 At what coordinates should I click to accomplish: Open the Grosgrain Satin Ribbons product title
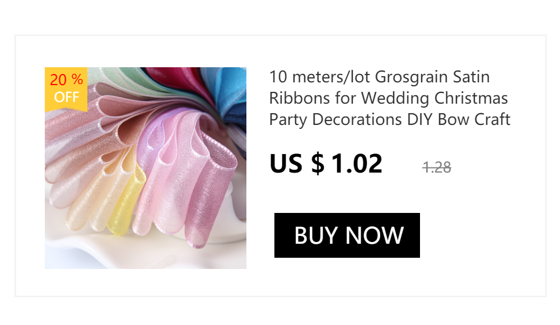click(x=390, y=98)
